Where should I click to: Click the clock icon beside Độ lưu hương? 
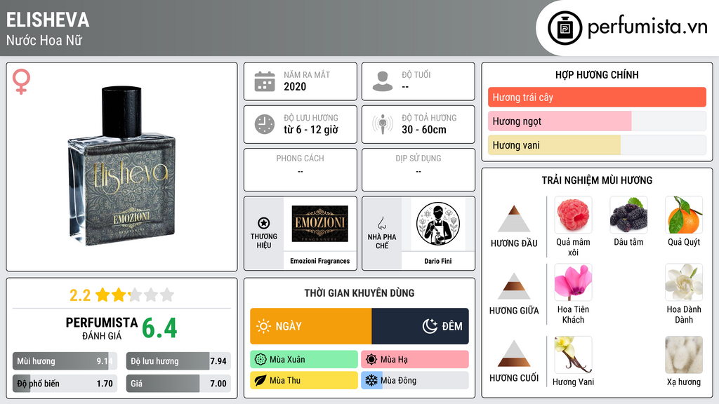coord(265,124)
